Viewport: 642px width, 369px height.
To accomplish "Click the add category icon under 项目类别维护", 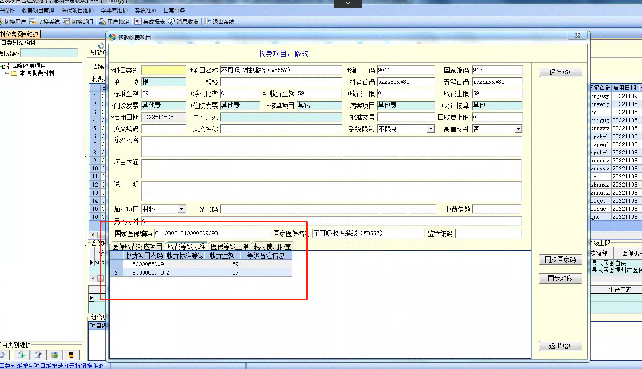I will [x=21, y=355].
